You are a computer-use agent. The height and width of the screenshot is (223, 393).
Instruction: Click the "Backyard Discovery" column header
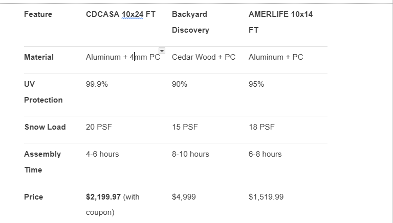click(x=190, y=22)
